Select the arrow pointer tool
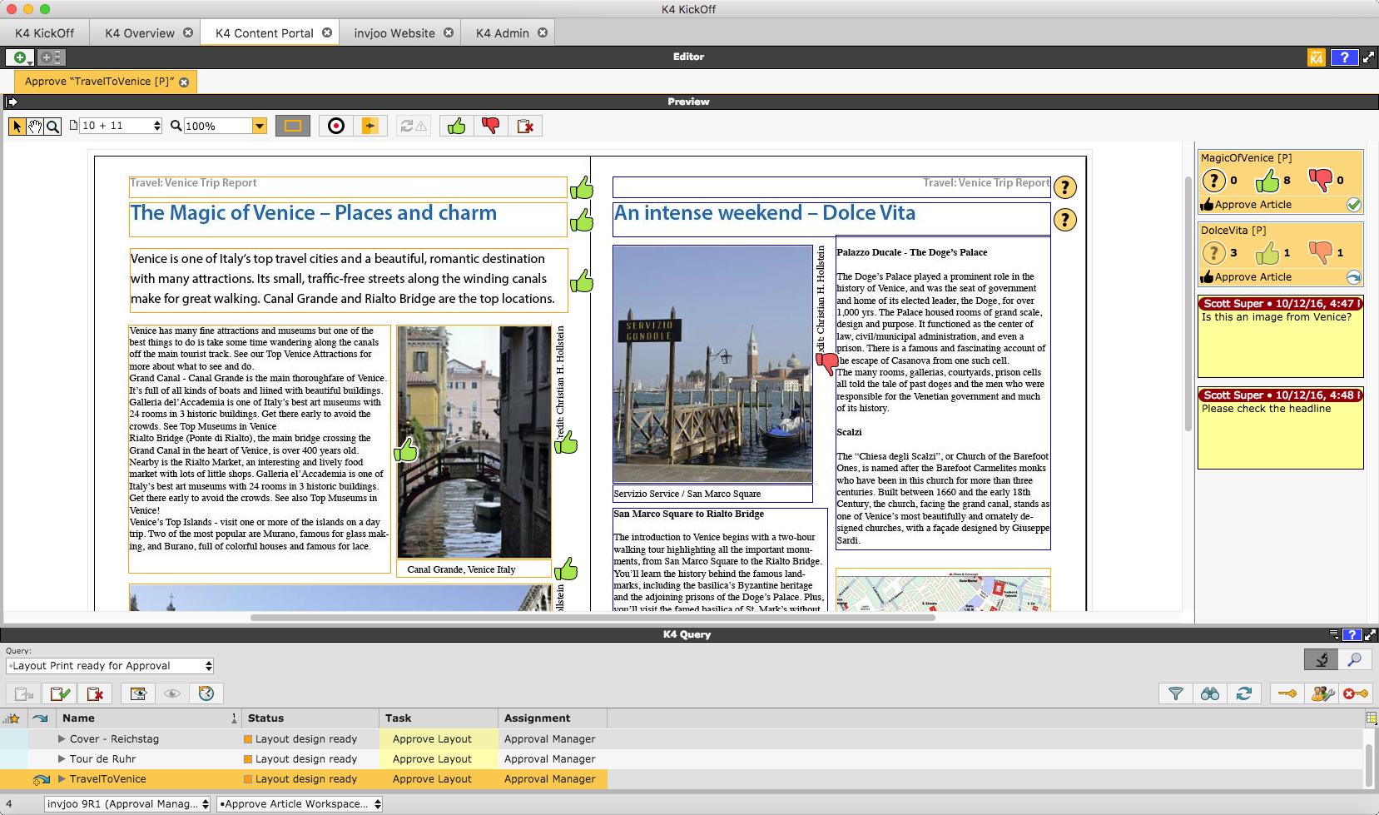 click(17, 126)
